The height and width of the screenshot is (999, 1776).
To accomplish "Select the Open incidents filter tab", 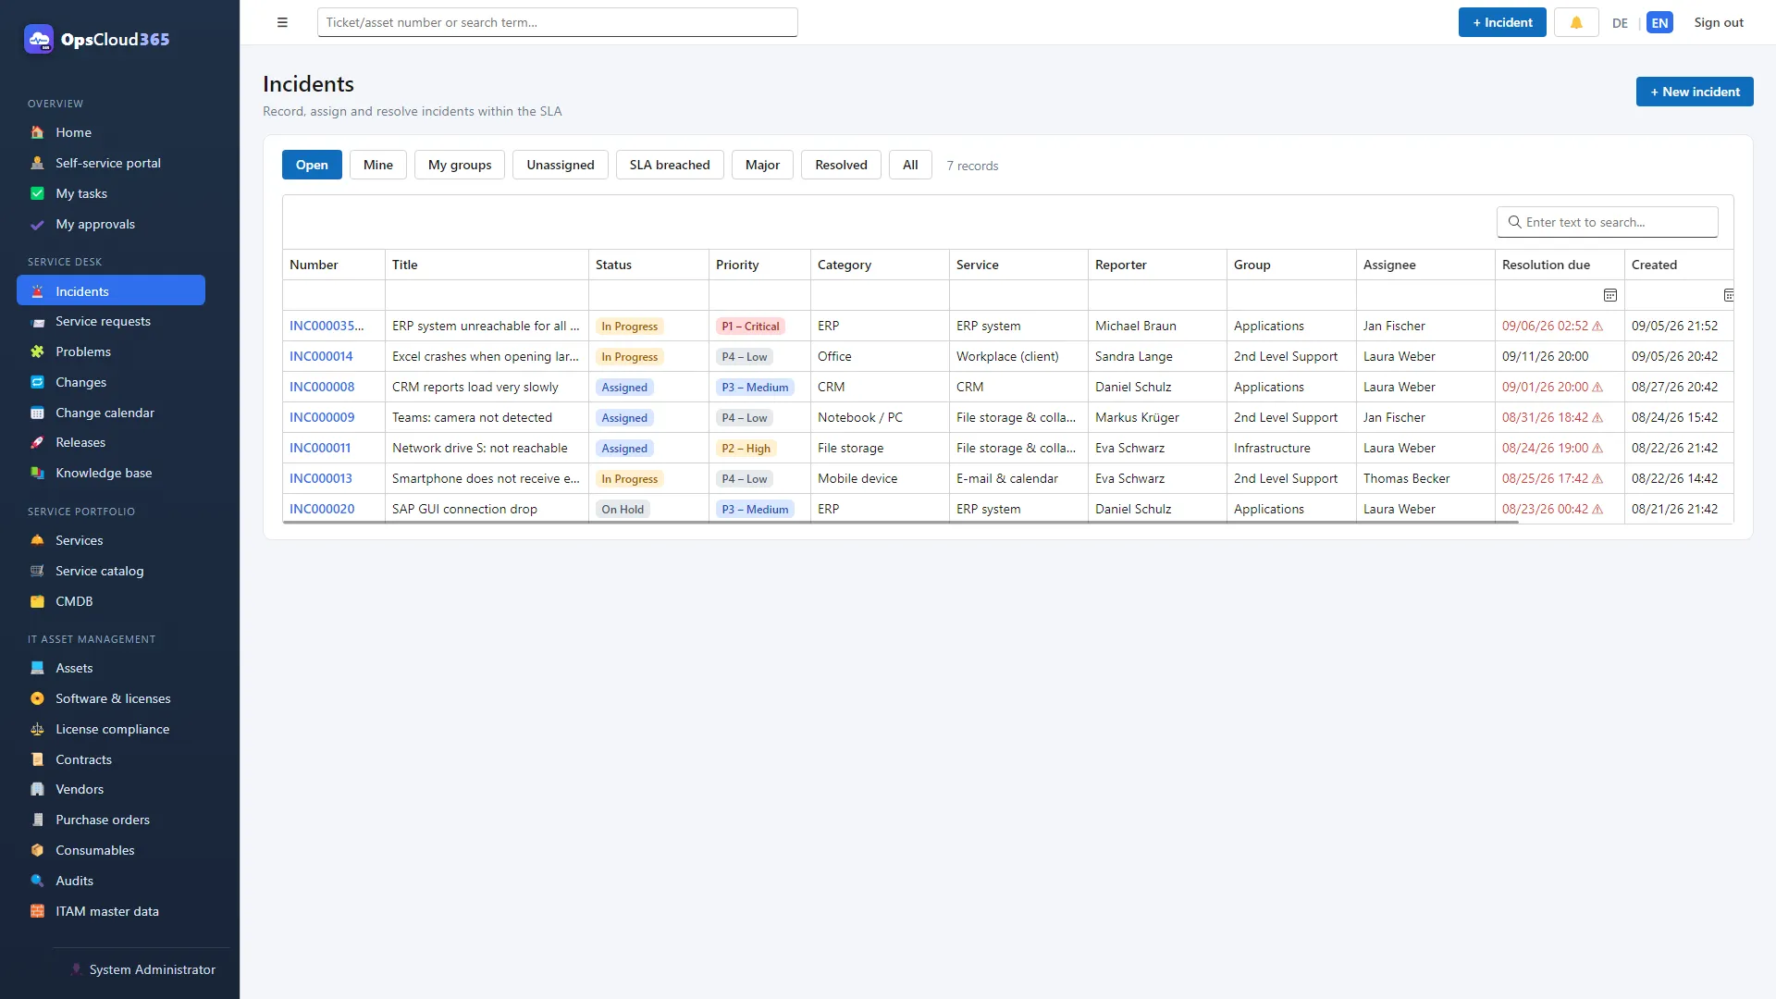I will click(x=312, y=165).
